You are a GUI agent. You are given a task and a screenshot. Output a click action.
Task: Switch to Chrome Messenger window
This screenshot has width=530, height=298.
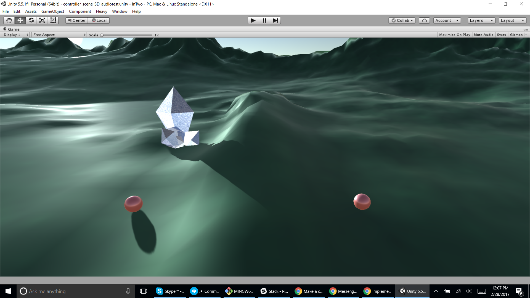pos(343,291)
